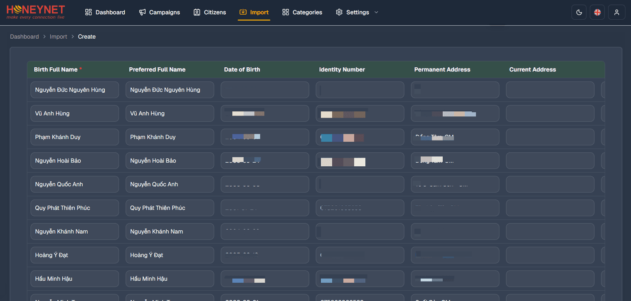Open the language flag selector

(x=597, y=12)
